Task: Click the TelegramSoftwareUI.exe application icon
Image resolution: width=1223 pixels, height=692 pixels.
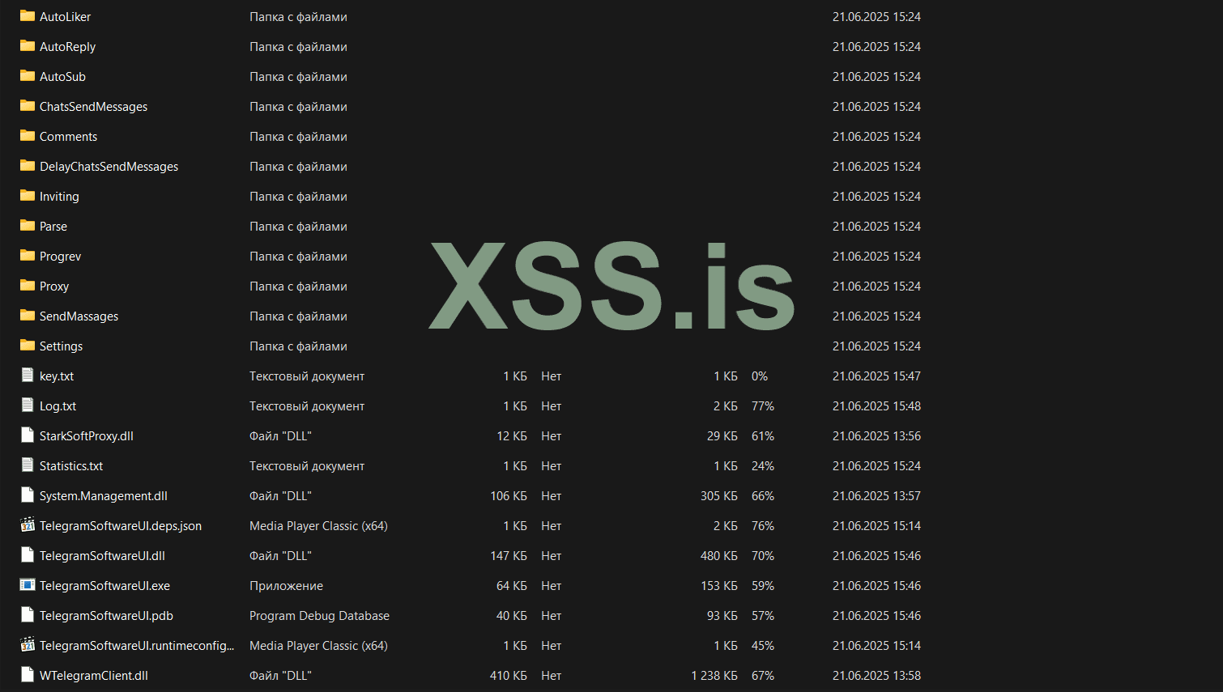Action: 28,585
